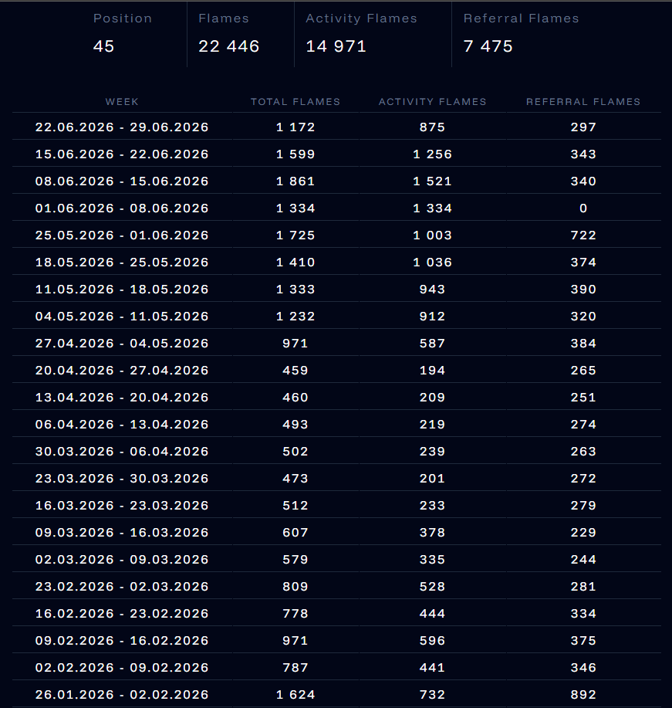The width and height of the screenshot is (672, 708).
Task: Select activity flames value 1 036
Action: [x=432, y=263]
